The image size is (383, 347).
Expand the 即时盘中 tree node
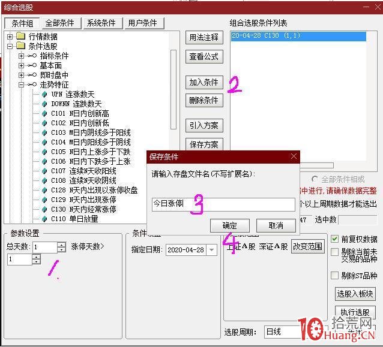(x=21, y=75)
